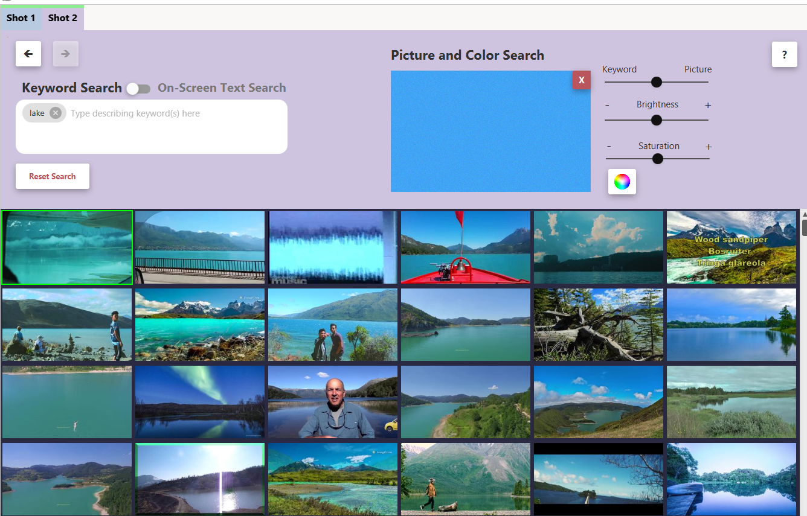Select thumbnail with boat at blue lakeshore
807x516 pixels.
pyautogui.click(x=731, y=479)
